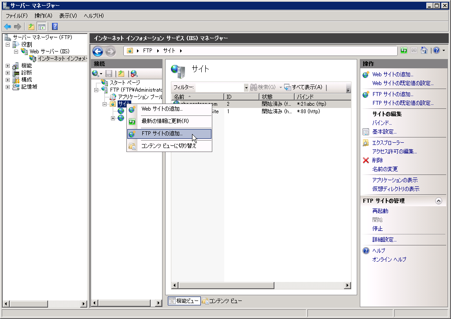451x319 pixels.
Task: Select the スタート ページ node in the connections tree
Action: click(x=125, y=82)
